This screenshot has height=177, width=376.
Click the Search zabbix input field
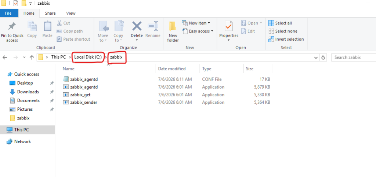click(354, 58)
